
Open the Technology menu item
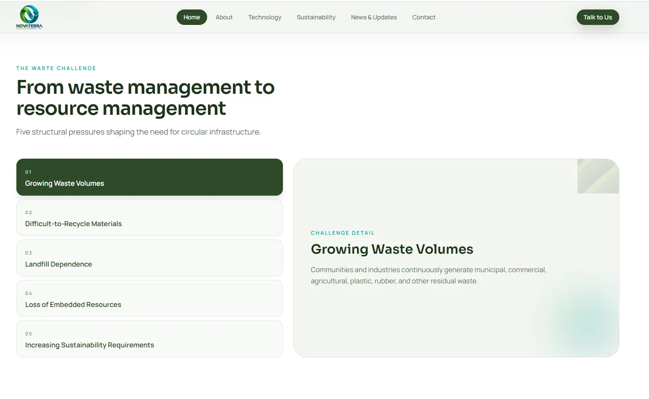click(264, 17)
